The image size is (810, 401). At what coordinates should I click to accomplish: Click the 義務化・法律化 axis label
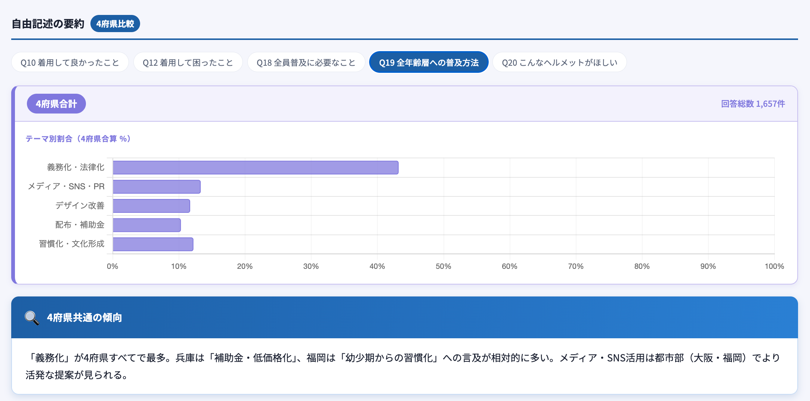pyautogui.click(x=76, y=167)
